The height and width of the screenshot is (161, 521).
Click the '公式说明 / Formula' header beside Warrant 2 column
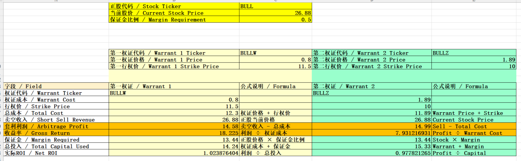point(474,86)
